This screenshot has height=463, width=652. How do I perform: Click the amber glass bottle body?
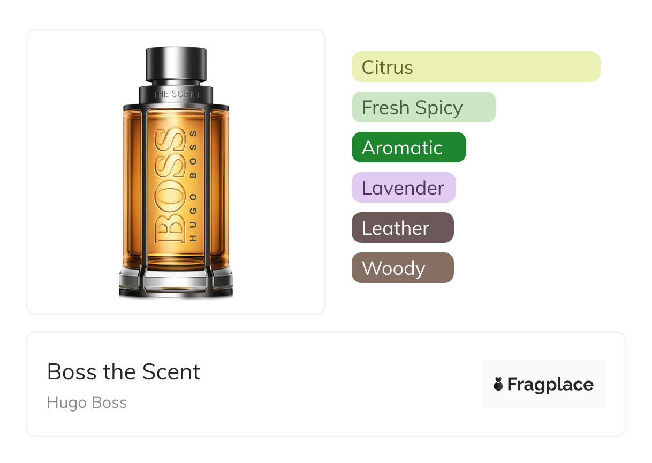pos(176,188)
